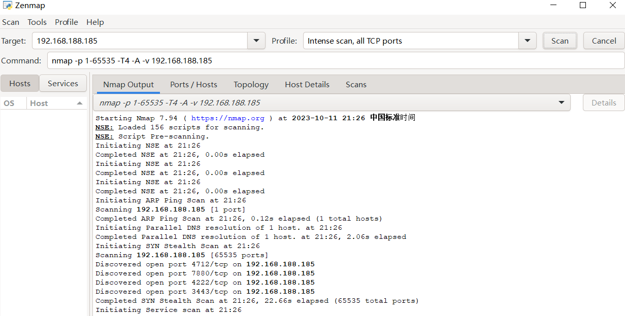Close the Zenmap window
The image size is (625, 316).
pyautogui.click(x=613, y=6)
